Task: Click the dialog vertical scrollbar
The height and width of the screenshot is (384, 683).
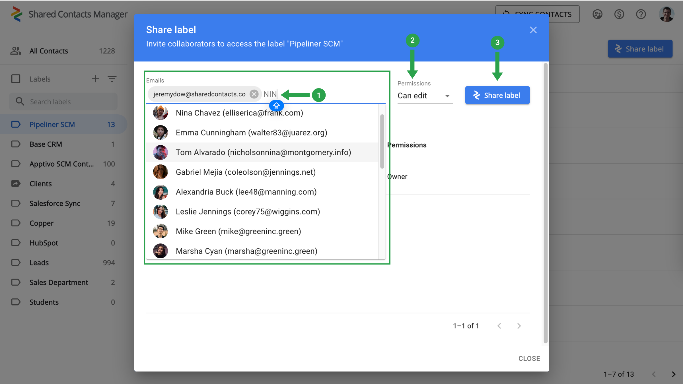Action: (x=546, y=203)
